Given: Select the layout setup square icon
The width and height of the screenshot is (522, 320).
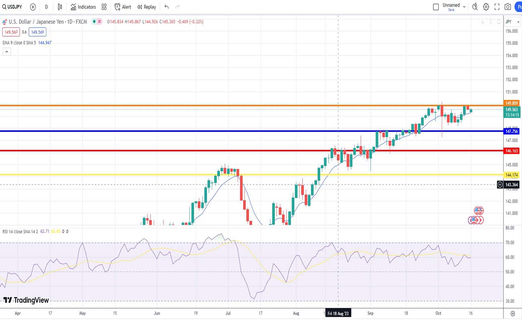Looking at the screenshot, I should [436, 7].
